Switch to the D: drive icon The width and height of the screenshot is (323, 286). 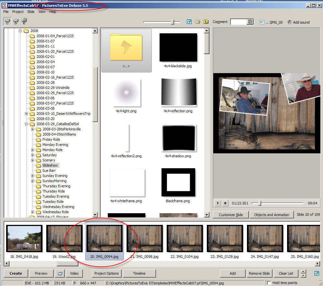pyautogui.click(x=16, y=22)
